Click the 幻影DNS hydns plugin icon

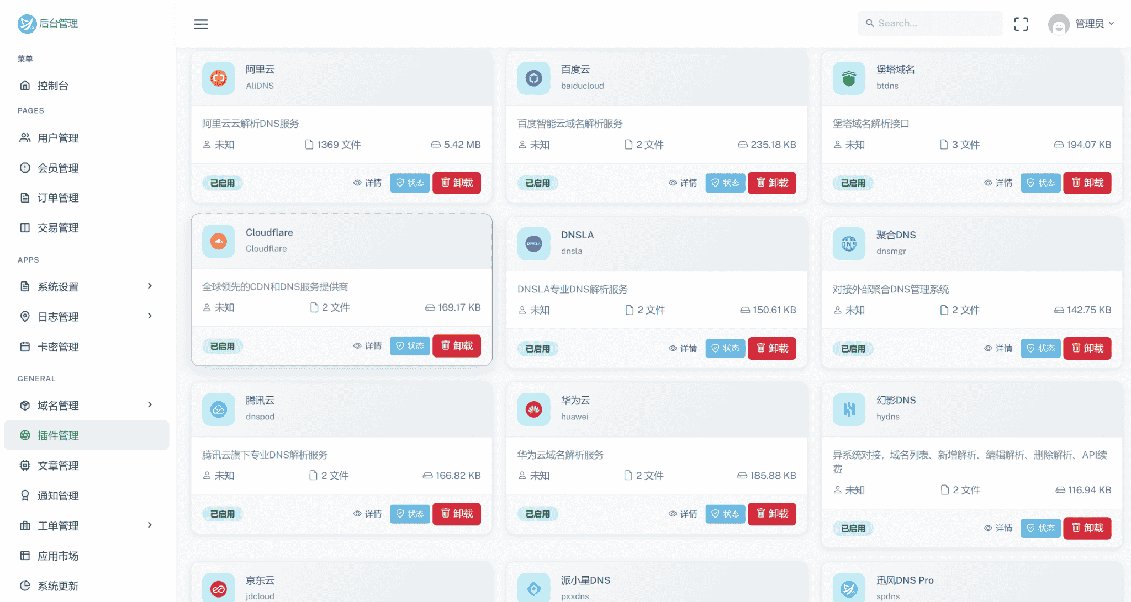point(849,409)
